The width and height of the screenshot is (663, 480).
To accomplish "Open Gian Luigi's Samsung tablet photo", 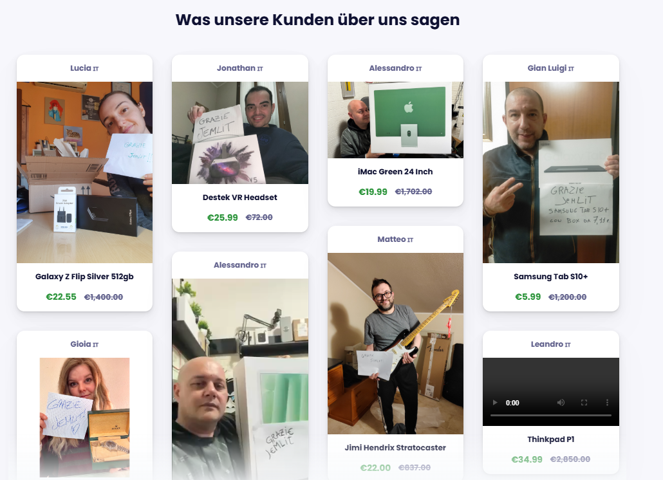I will [550, 172].
